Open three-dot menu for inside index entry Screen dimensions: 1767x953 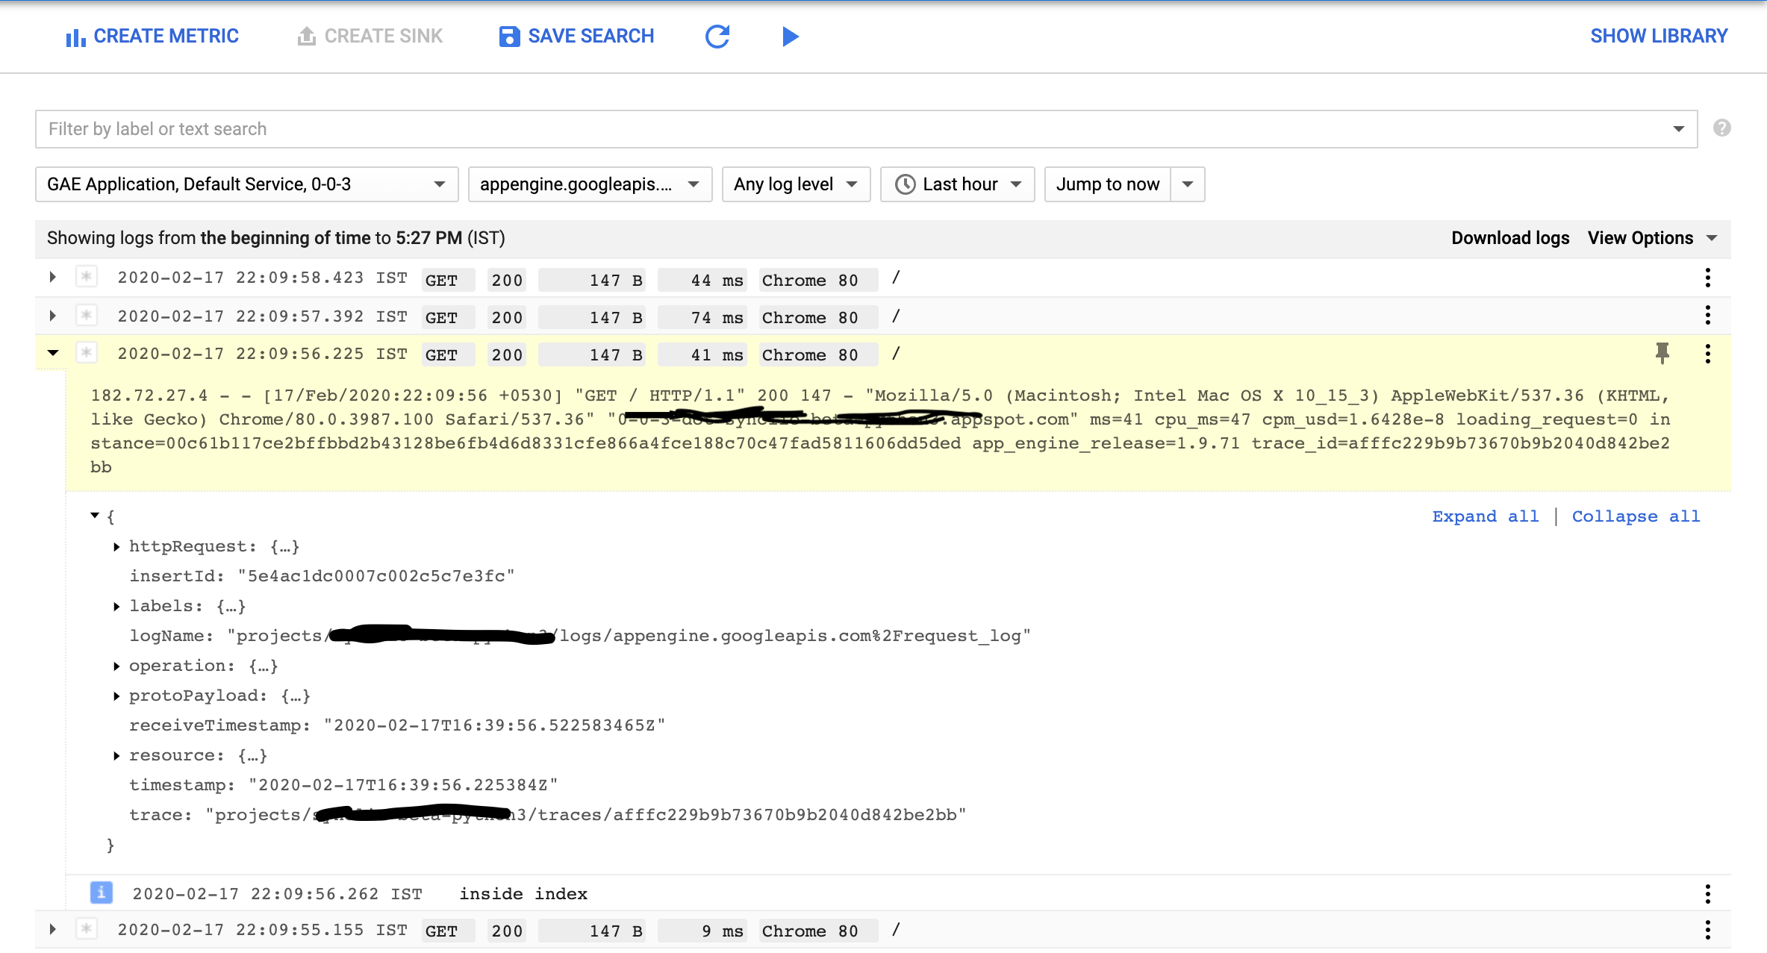coord(1707,893)
